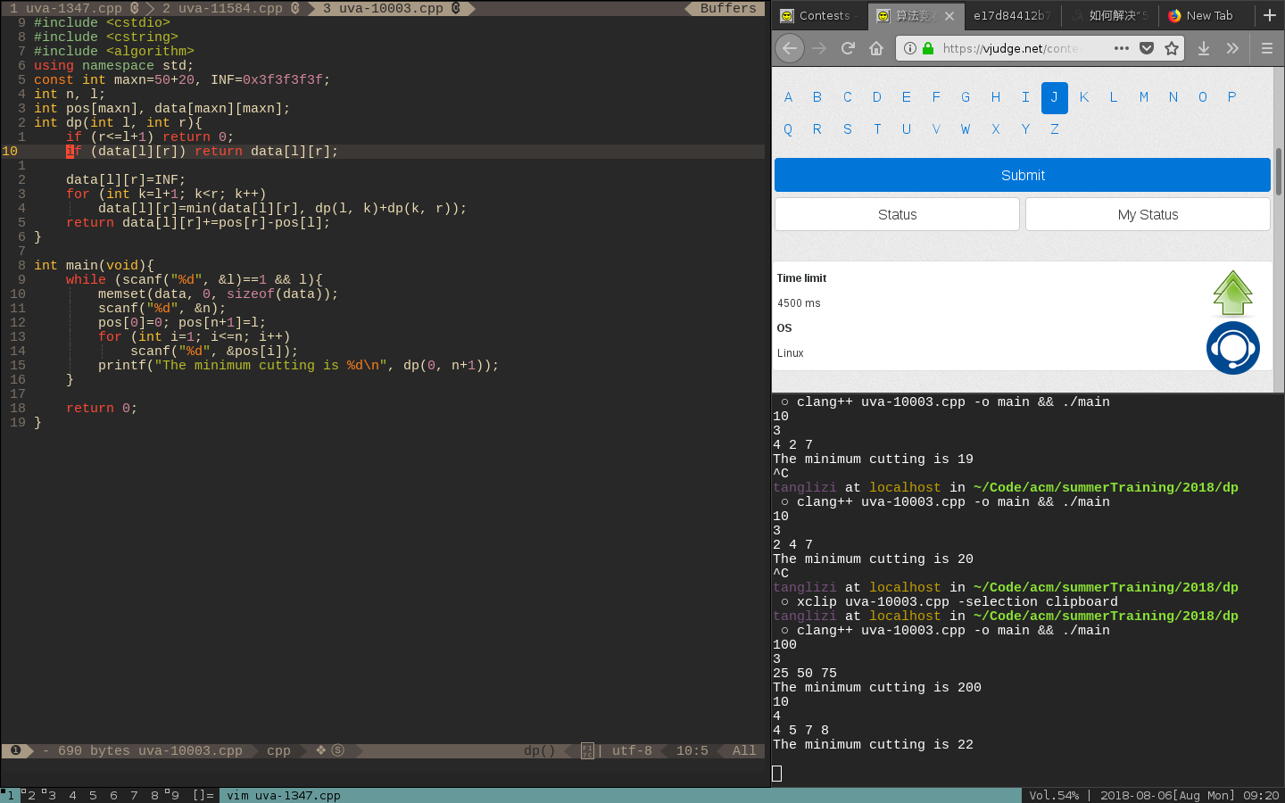
Task: Go to the browser home page
Action: [x=876, y=48]
